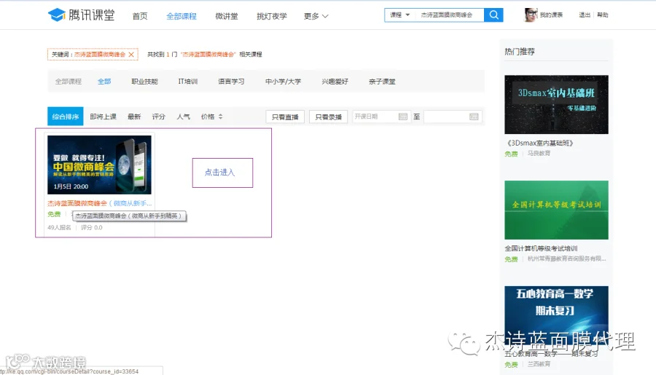Viewport: 656px width, 375px height.
Task: Click the 开课日期 start date field
Action: (x=381, y=117)
